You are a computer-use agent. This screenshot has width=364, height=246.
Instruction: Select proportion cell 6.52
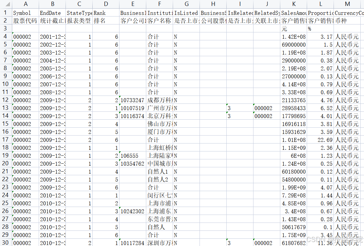[320, 108]
